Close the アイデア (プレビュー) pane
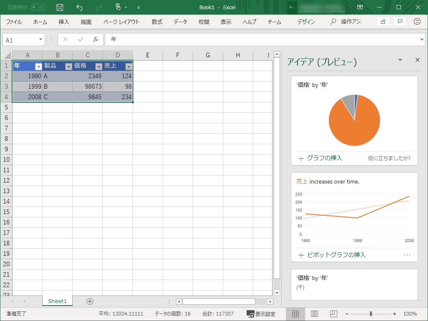The image size is (428, 321). coord(418,60)
